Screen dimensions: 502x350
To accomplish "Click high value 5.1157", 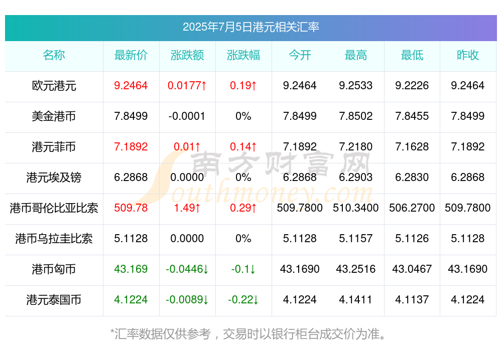I will [356, 238].
